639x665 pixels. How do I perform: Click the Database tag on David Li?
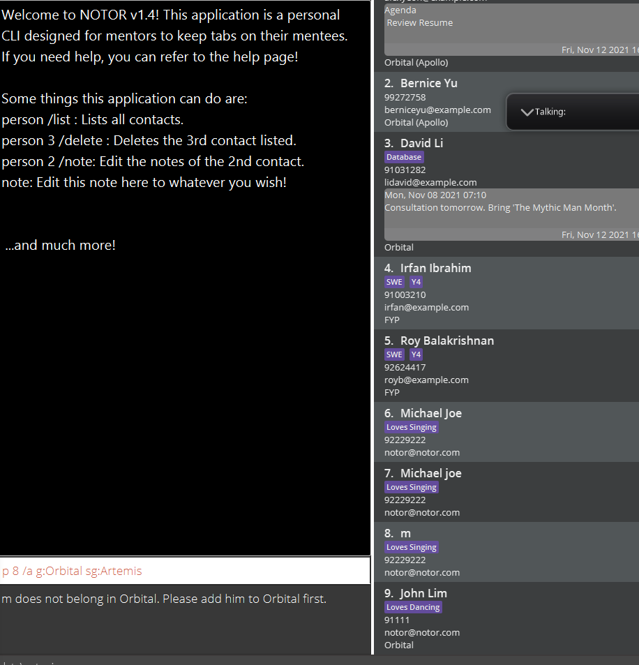pos(404,157)
